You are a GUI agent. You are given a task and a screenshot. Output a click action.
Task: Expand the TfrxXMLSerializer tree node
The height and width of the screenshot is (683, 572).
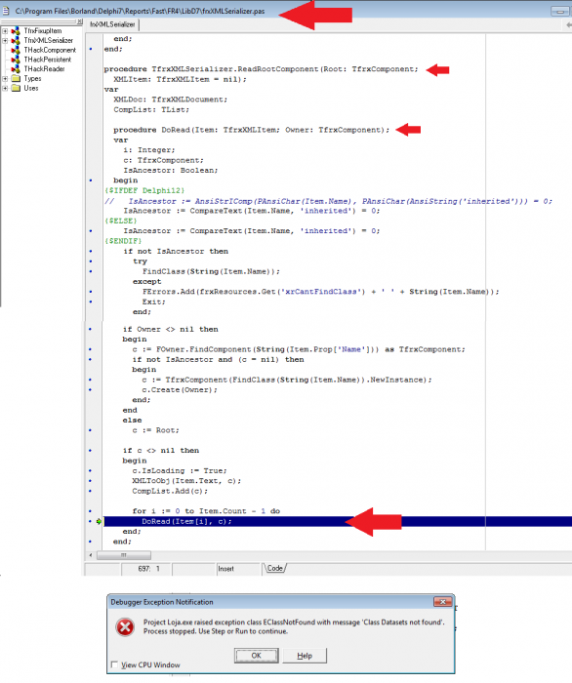pyautogui.click(x=5, y=41)
